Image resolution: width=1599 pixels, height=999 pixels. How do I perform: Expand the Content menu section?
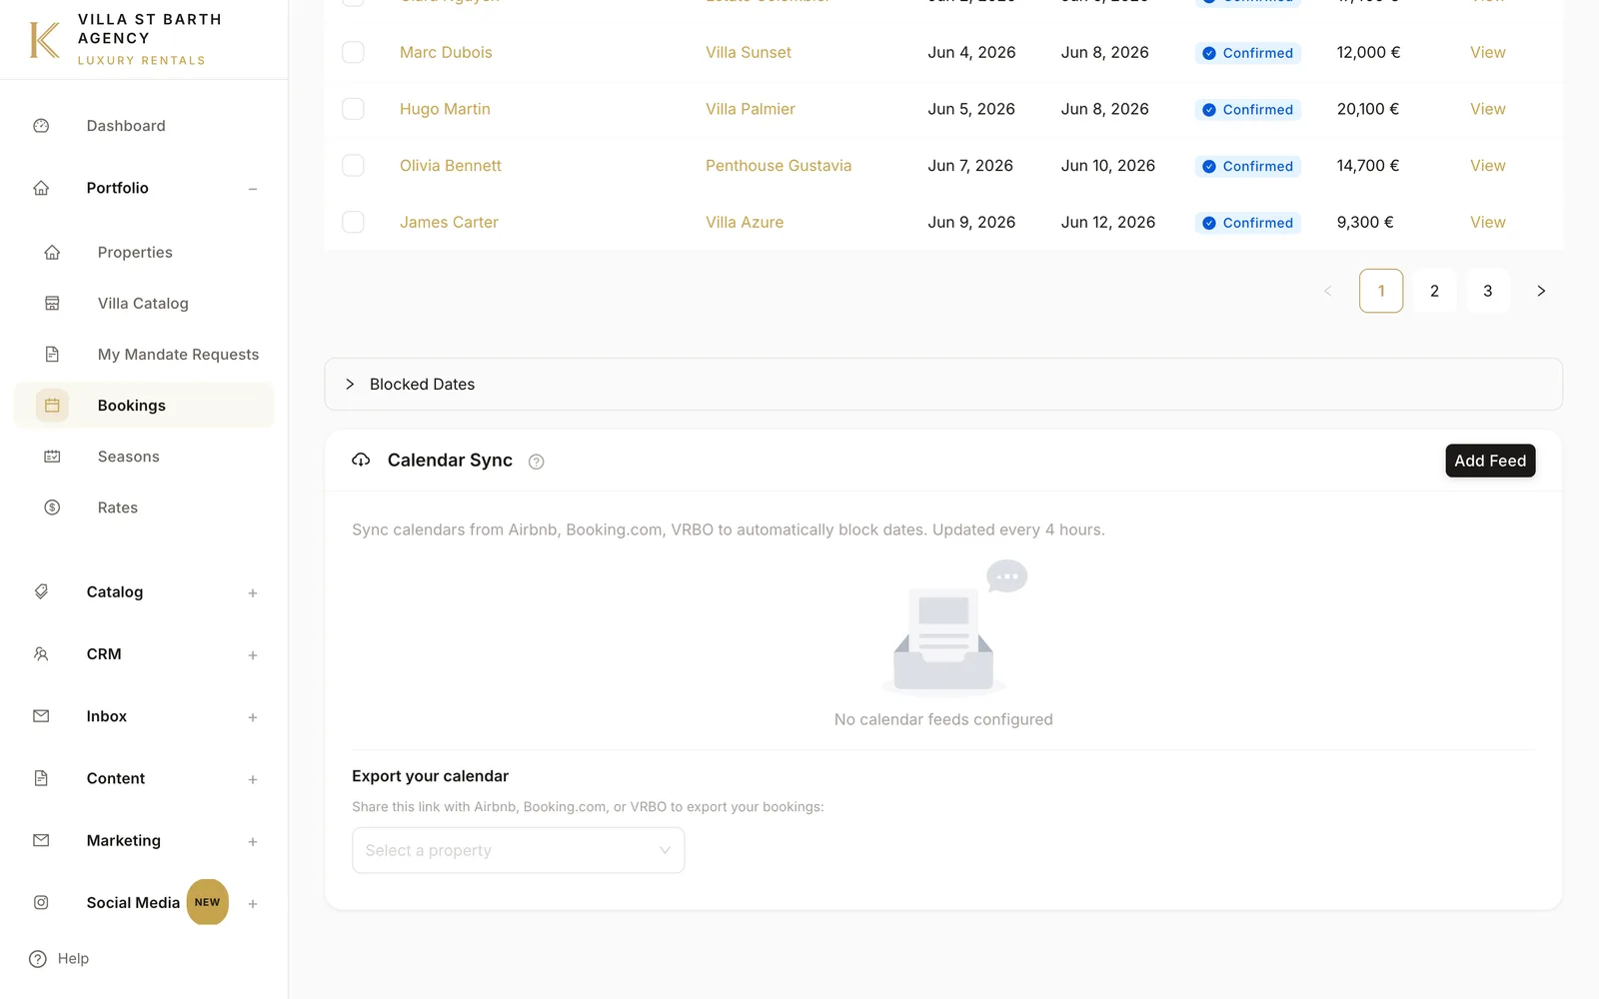253,779
